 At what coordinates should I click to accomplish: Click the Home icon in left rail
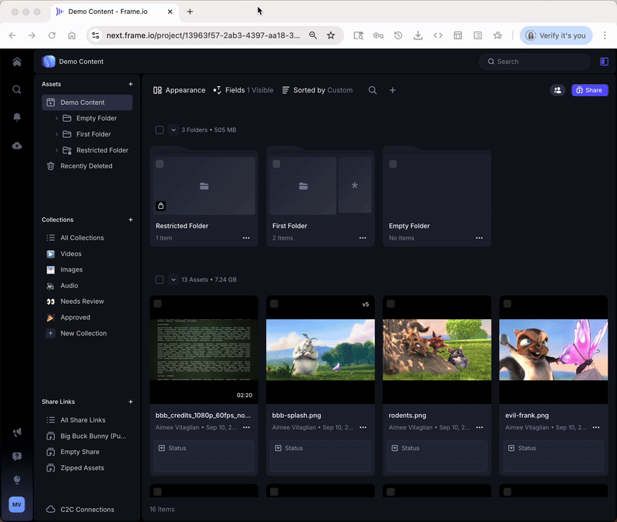[17, 62]
